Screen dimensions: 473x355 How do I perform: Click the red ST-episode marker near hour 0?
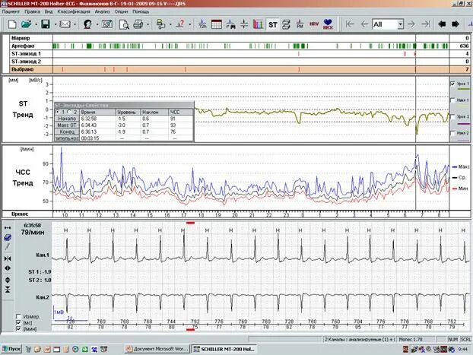click(299, 54)
